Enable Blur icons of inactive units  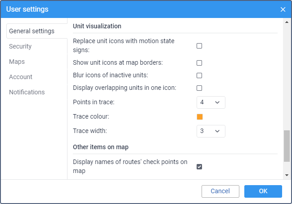199,75
